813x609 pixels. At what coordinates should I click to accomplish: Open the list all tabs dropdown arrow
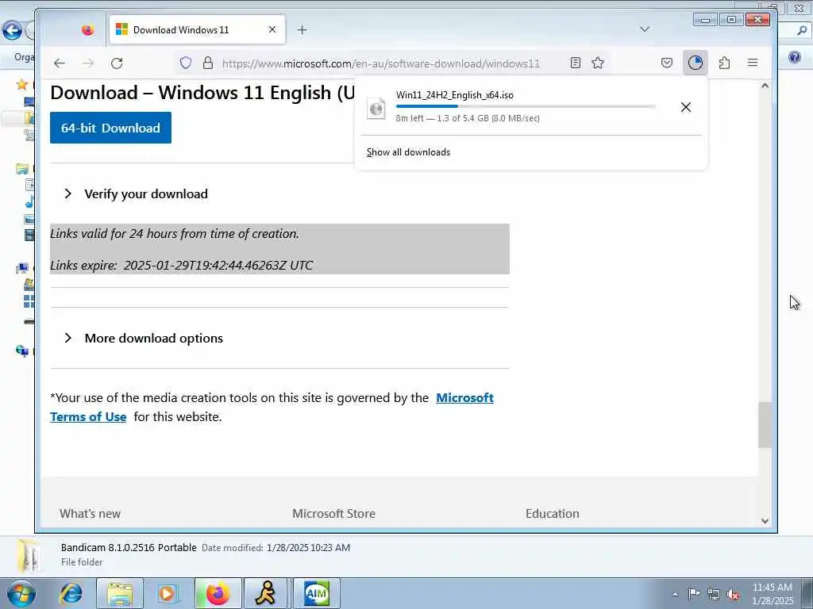pyautogui.click(x=645, y=29)
